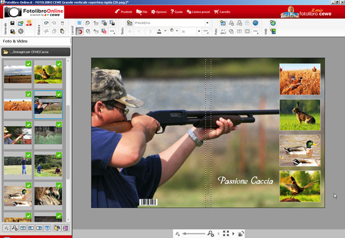
Task: Open the Prodotti menu
Action: (x=124, y=12)
